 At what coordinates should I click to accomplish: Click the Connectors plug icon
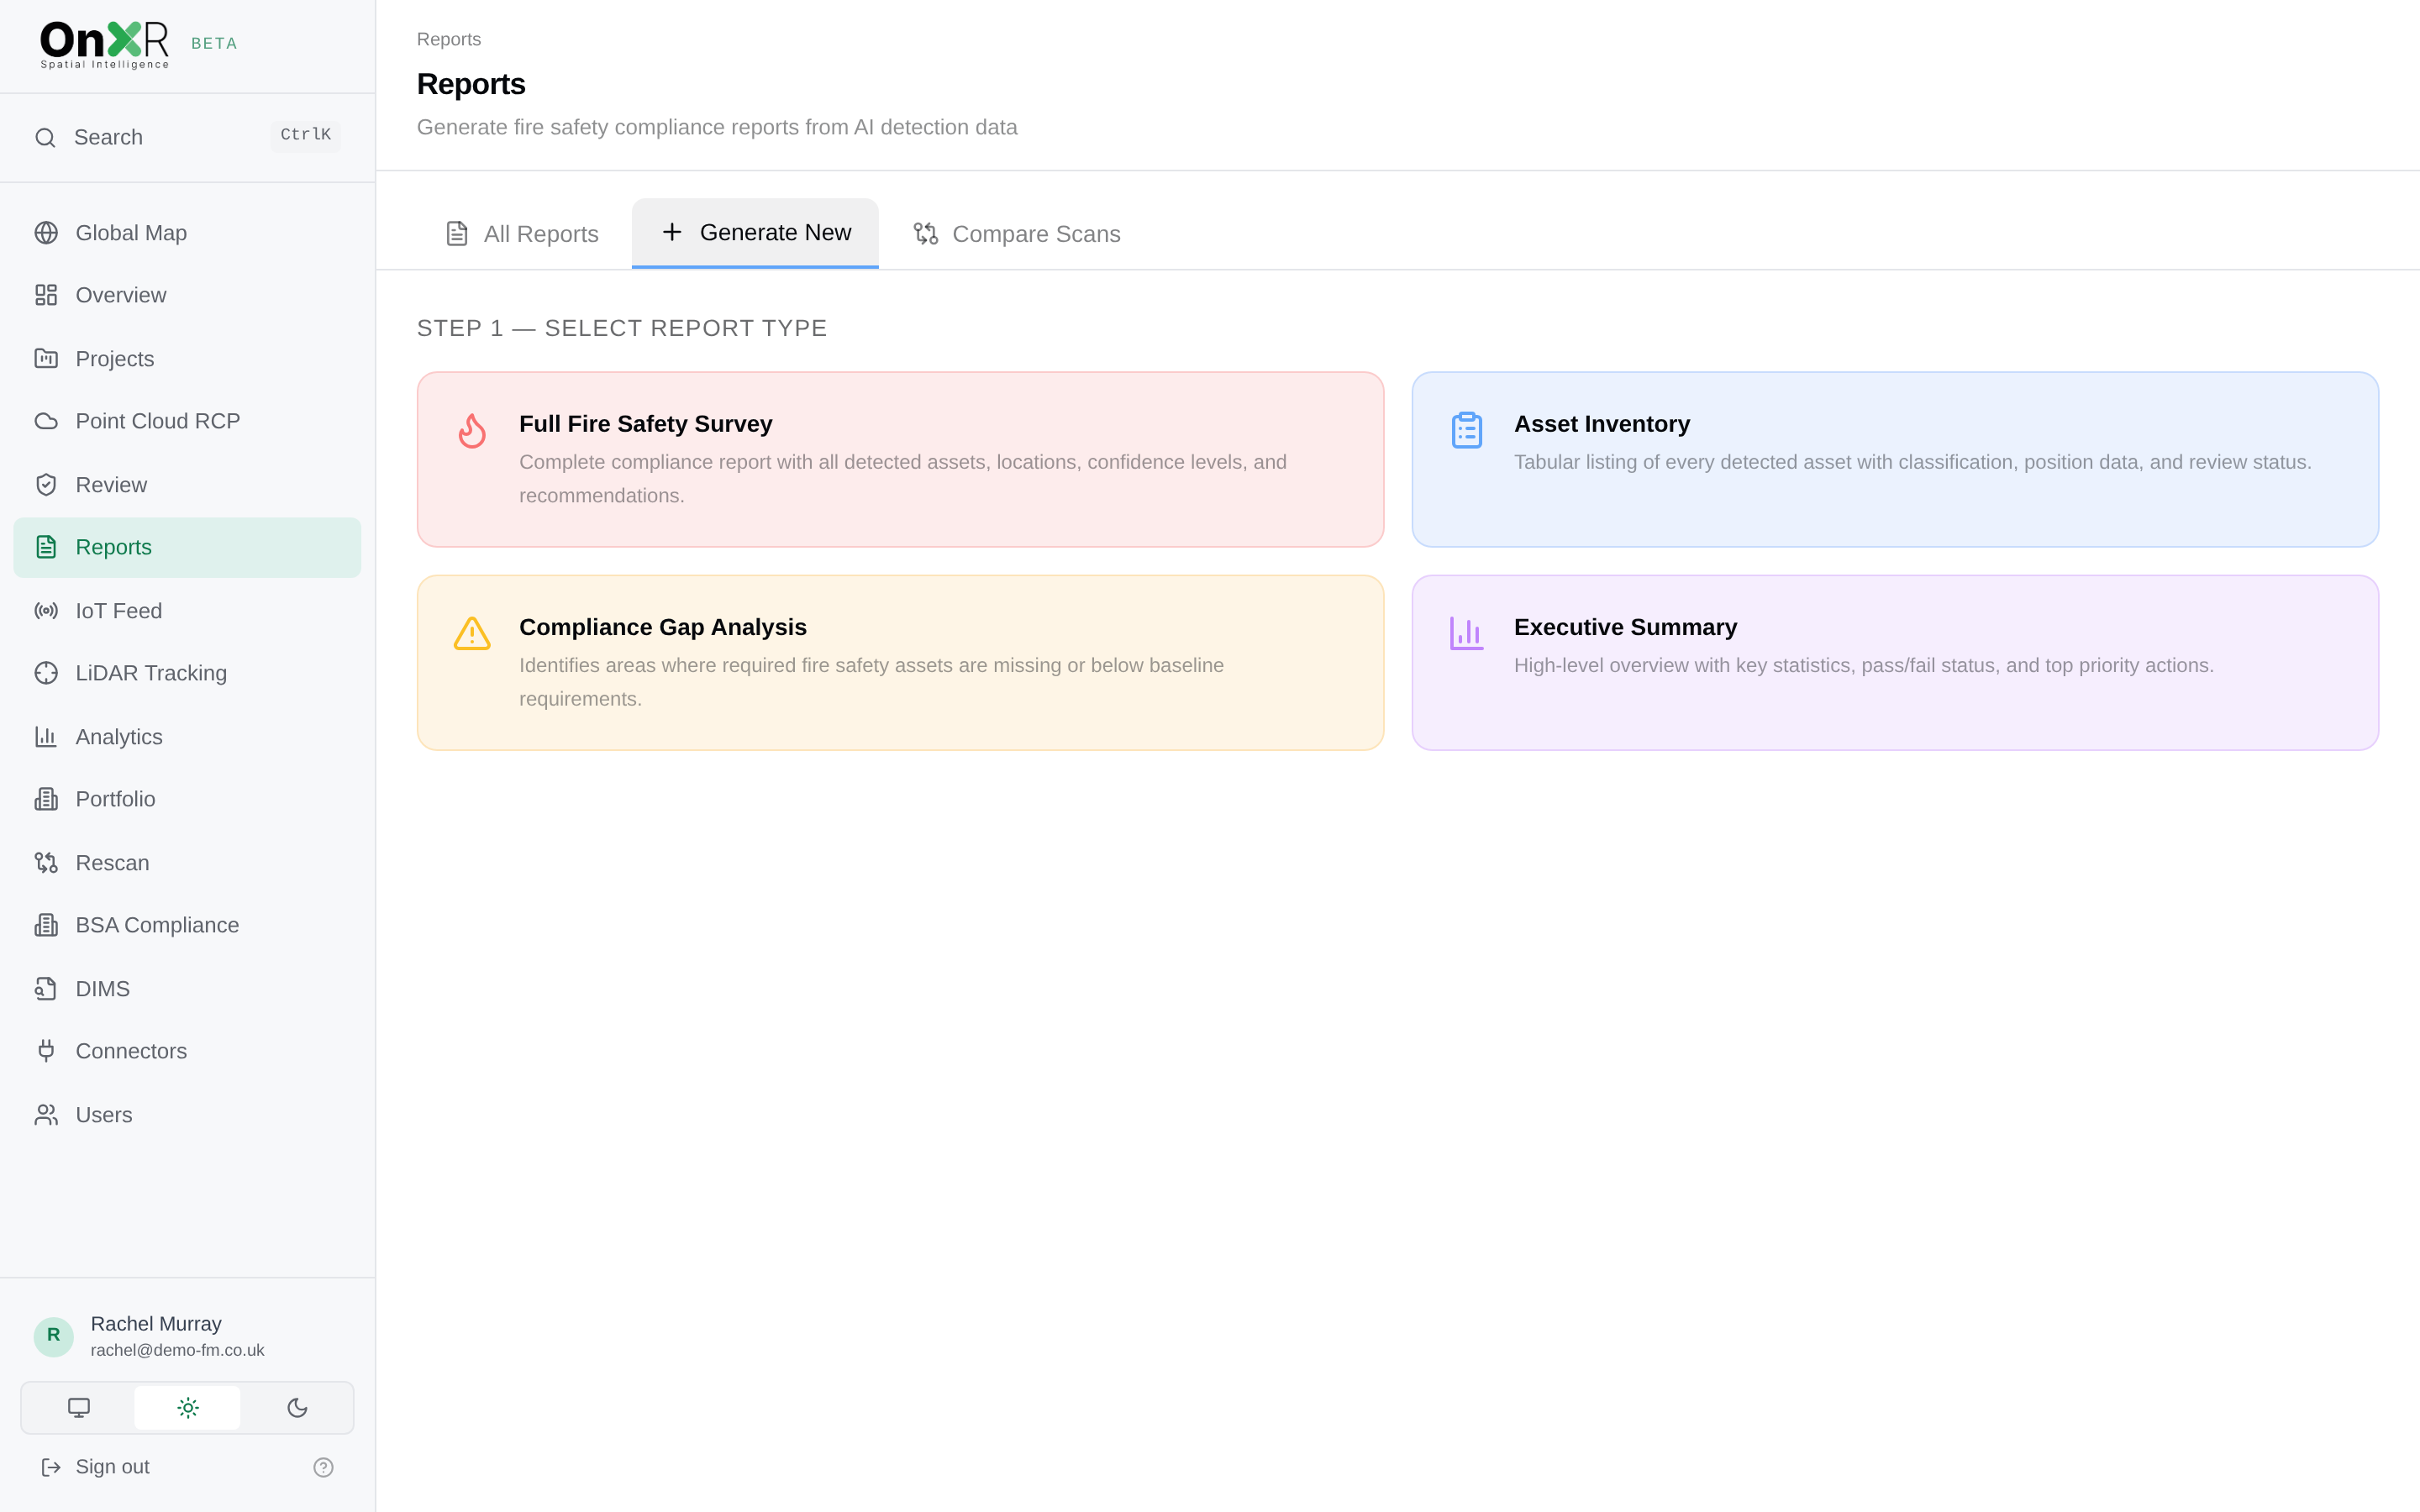[46, 1051]
